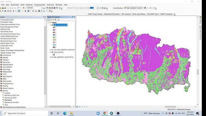Viewport: 206px width, 116px height.
Task: Collapse the Layers data frame node
Action: coord(48,23)
